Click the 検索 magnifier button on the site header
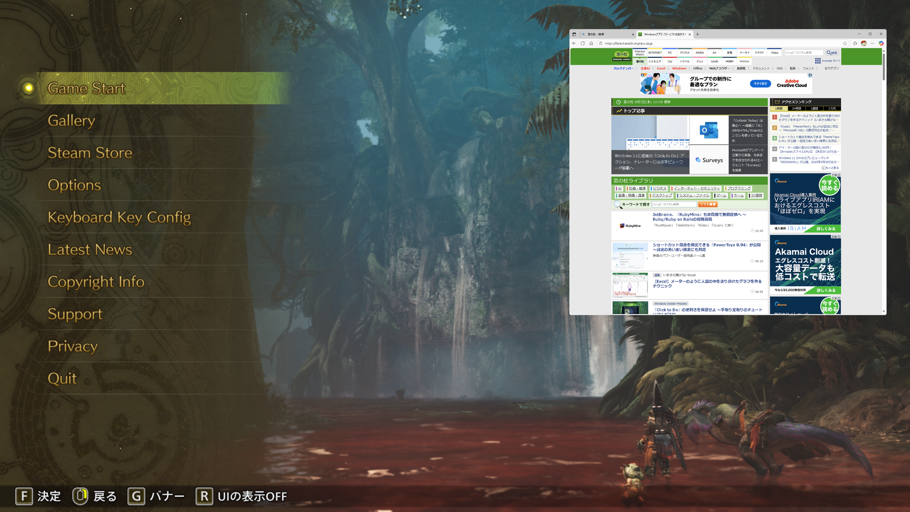 tap(832, 53)
